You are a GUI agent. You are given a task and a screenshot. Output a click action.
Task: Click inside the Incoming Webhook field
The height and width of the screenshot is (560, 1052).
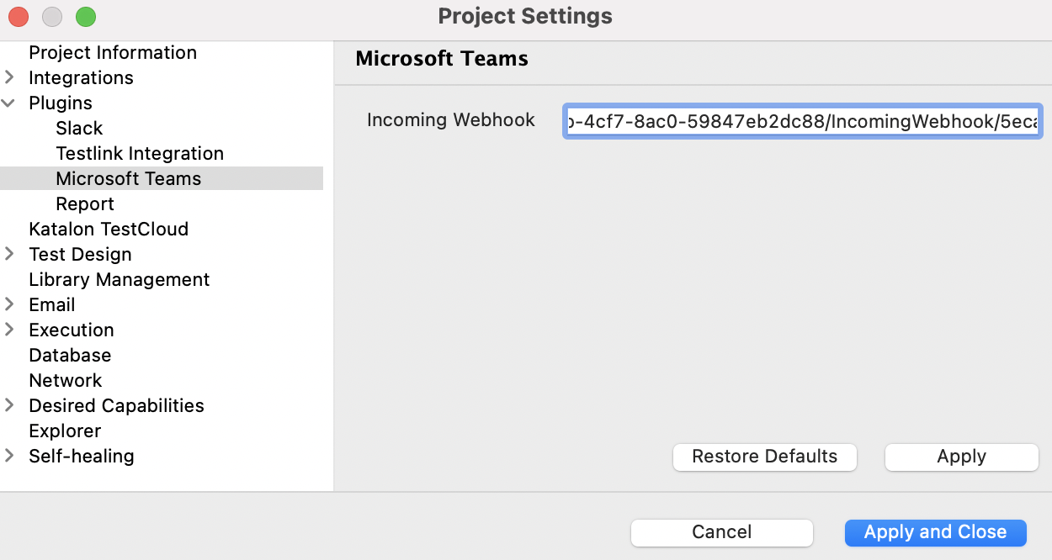point(800,121)
